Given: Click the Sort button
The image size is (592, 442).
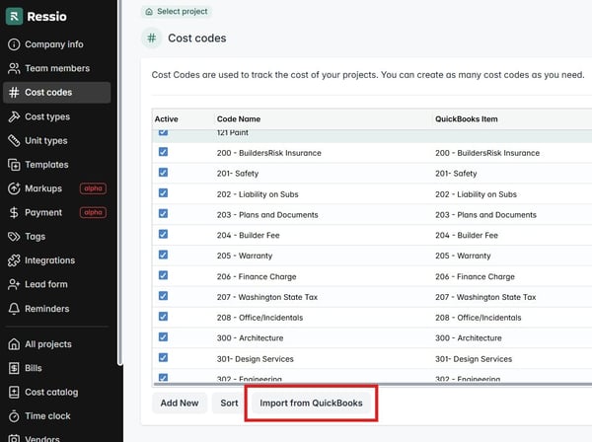Looking at the screenshot, I should tap(229, 404).
